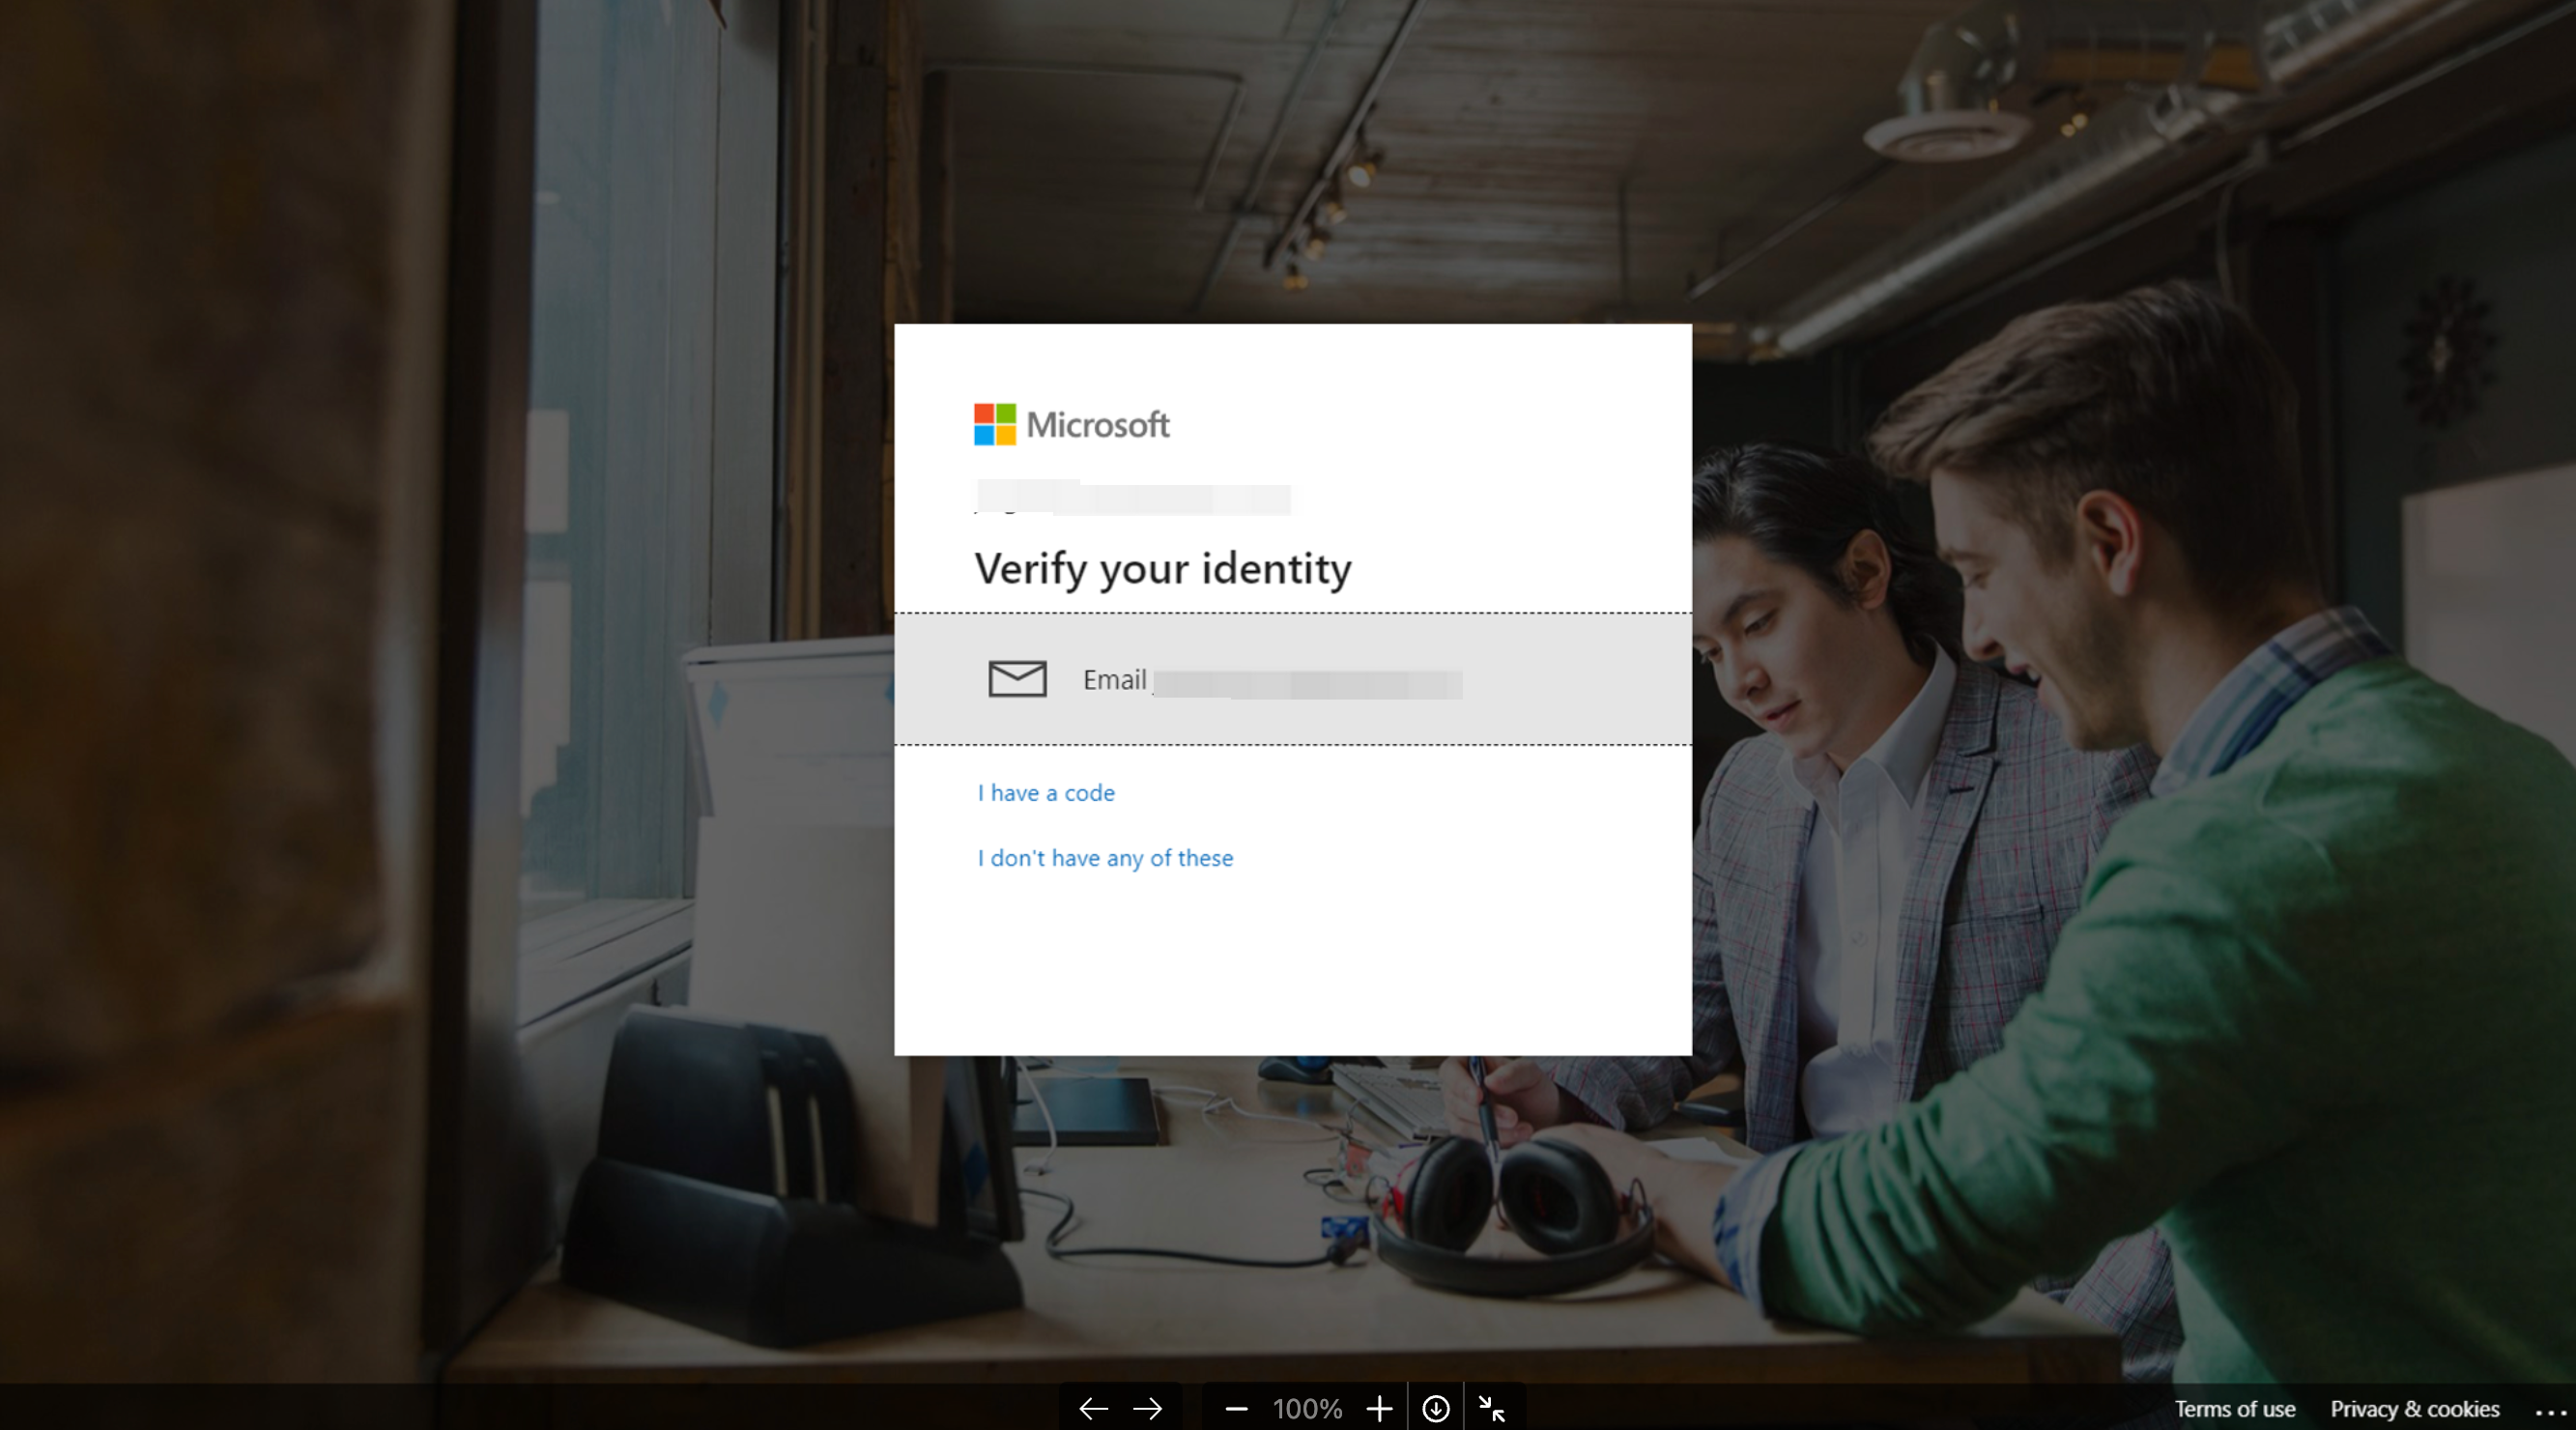Click the Microsoft four-square logo
The image size is (2576, 1430).
point(994,424)
